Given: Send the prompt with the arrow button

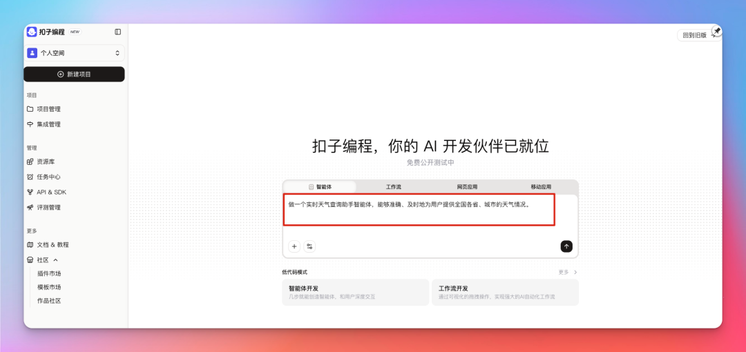Looking at the screenshot, I should (566, 246).
